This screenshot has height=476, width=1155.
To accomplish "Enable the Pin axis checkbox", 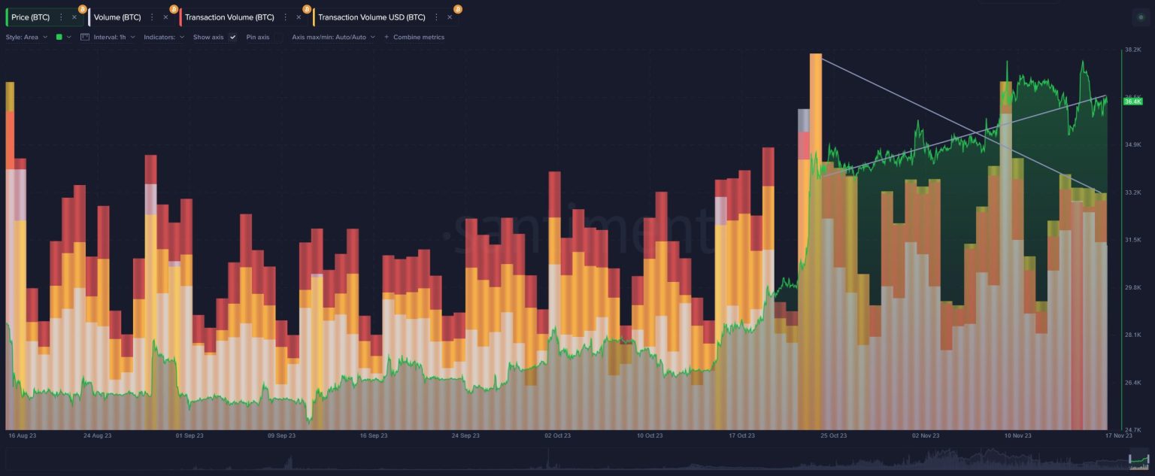I will [x=278, y=37].
